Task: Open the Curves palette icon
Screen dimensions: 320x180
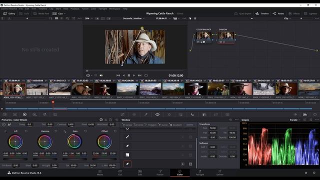Action: click(x=122, y=114)
